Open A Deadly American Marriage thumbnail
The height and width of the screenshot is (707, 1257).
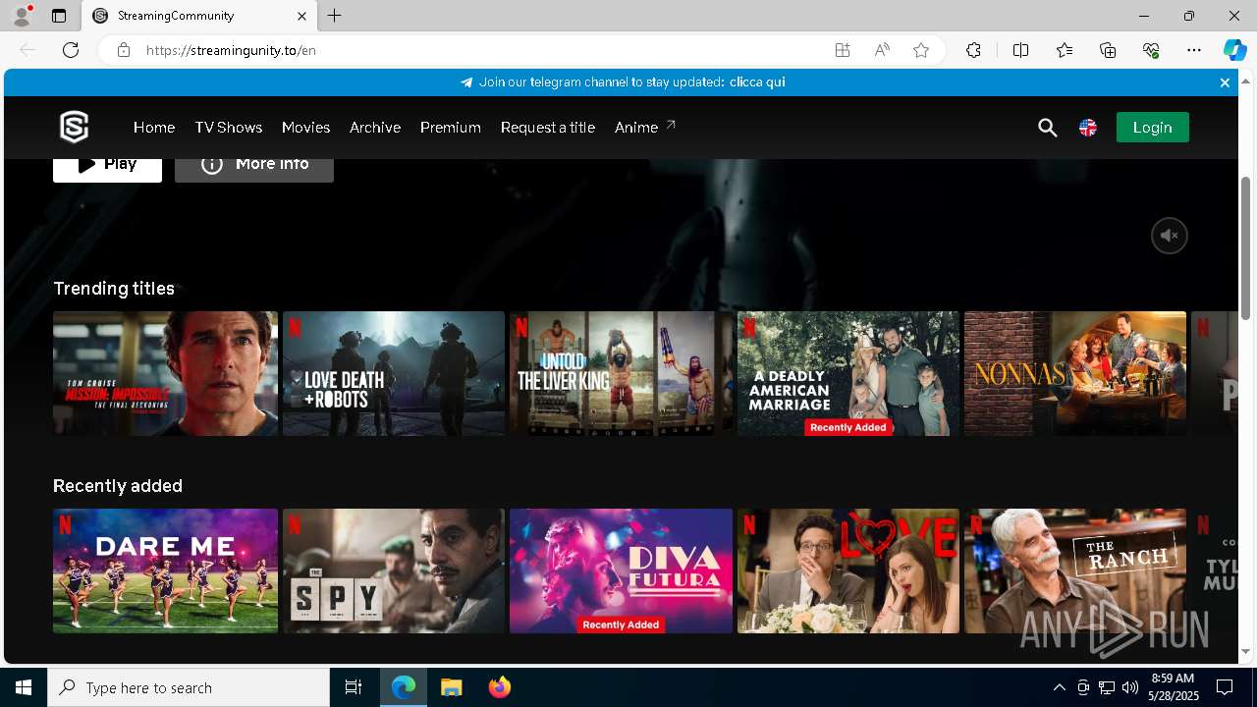(848, 374)
